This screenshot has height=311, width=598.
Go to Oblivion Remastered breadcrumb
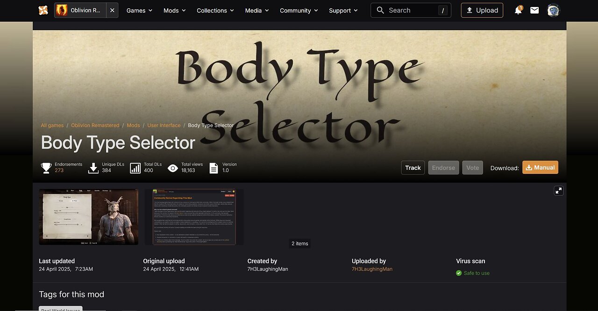click(x=95, y=125)
